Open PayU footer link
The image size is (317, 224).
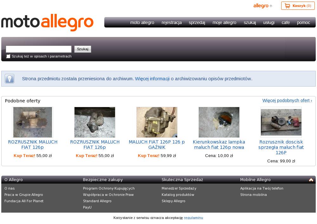tap(87, 207)
